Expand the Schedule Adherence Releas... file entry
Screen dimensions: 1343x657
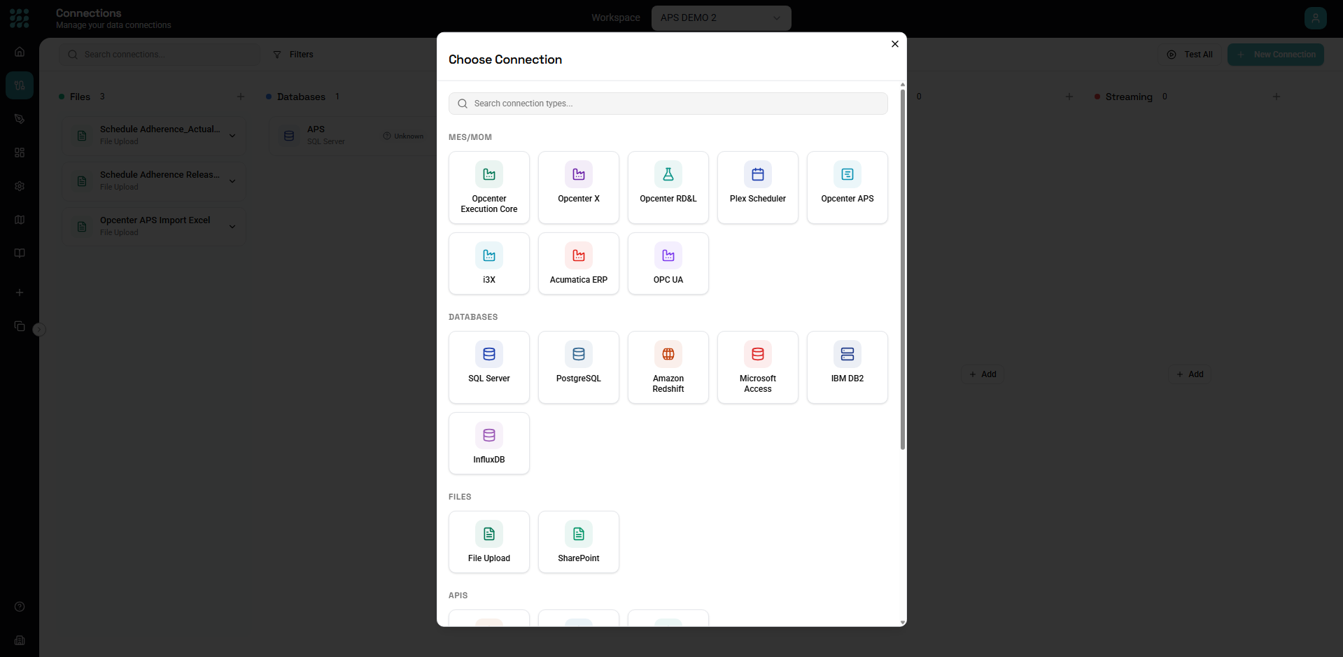232,181
